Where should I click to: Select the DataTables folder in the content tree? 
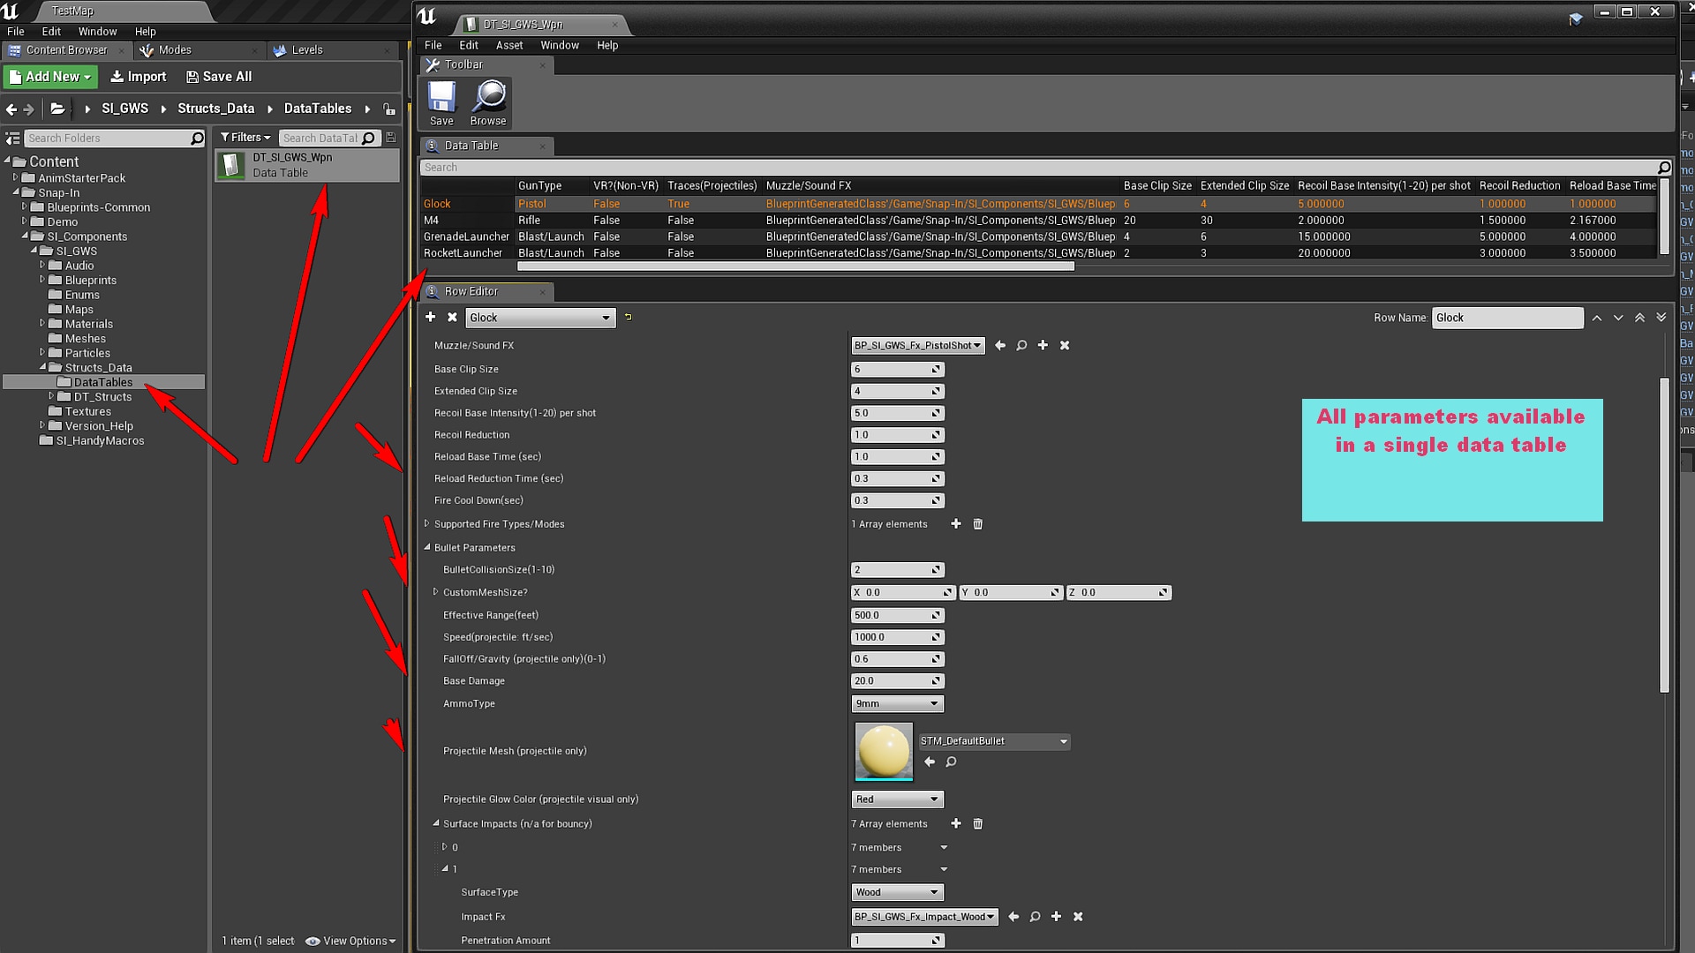click(x=103, y=381)
